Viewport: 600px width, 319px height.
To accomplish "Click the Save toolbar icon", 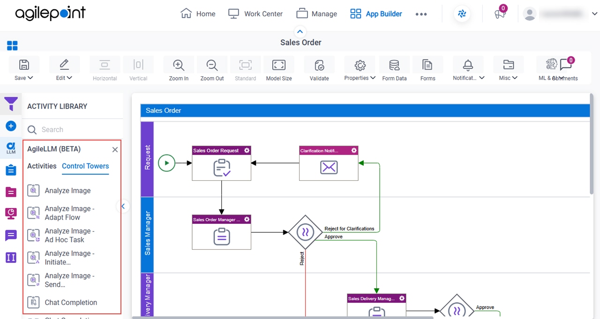I will (24, 65).
